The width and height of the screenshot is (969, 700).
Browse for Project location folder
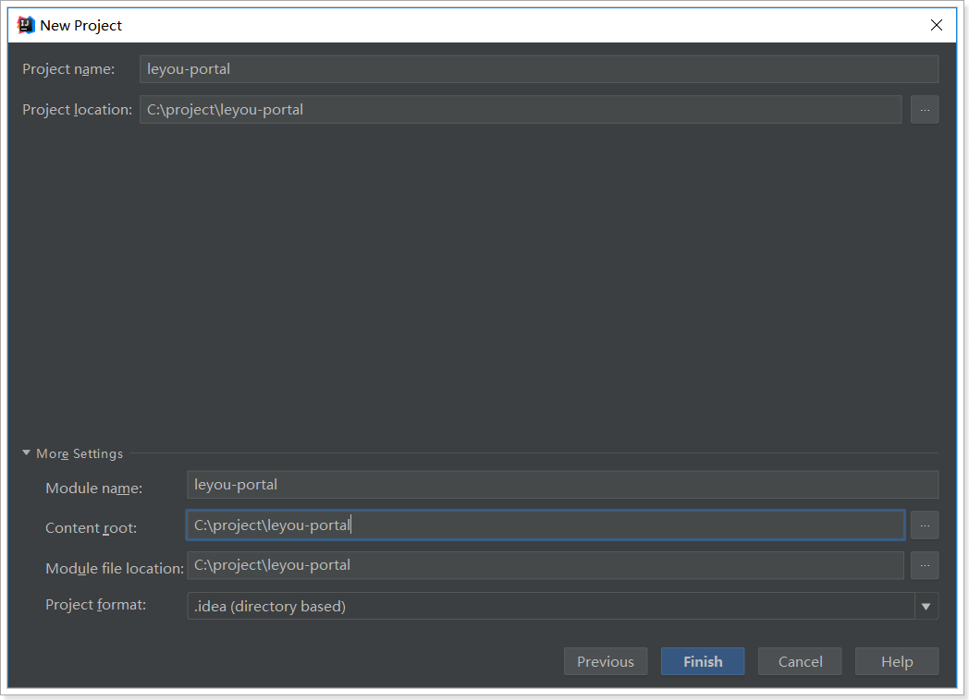[925, 110]
